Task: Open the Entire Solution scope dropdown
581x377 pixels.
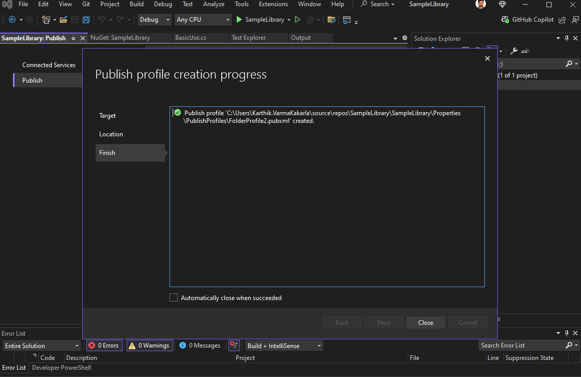Action: pos(41,346)
